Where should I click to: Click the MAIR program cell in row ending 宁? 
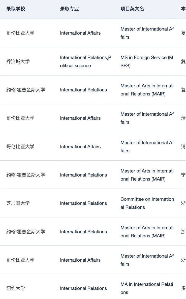(x=147, y=175)
